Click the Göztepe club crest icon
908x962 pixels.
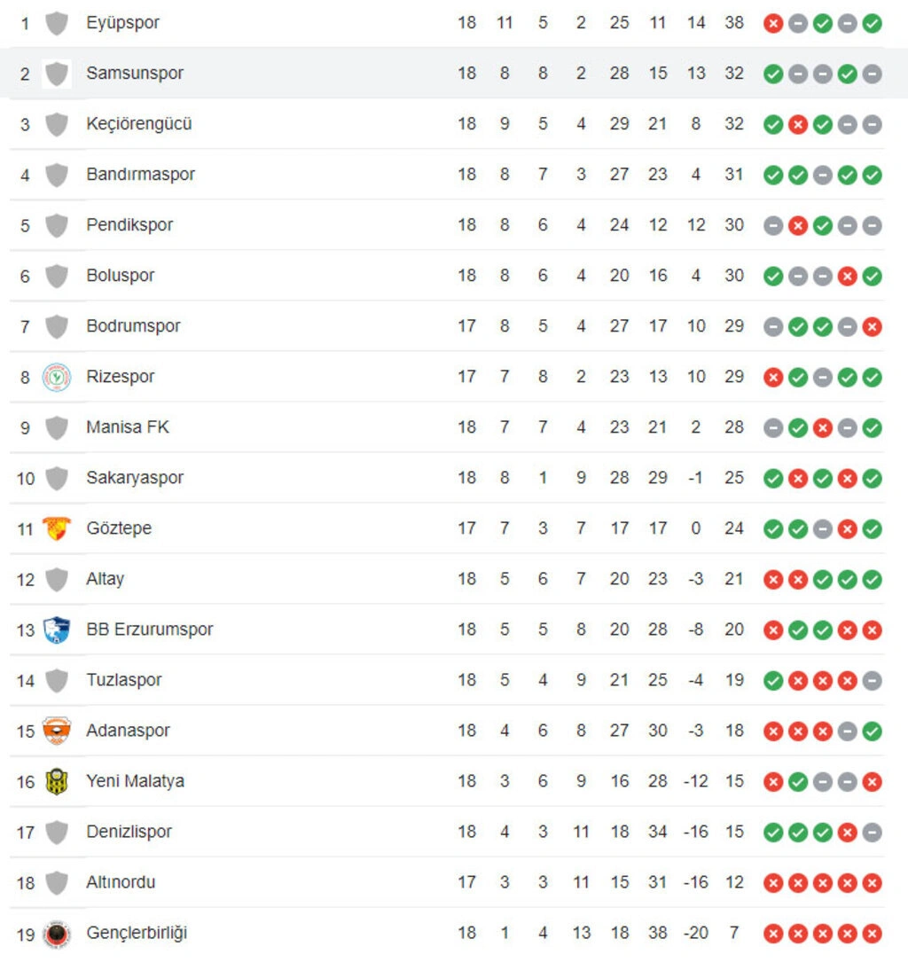coord(57,528)
